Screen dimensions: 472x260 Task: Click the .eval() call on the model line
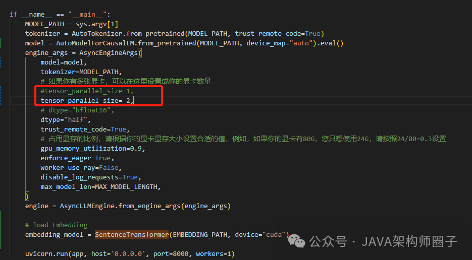[x=330, y=43]
